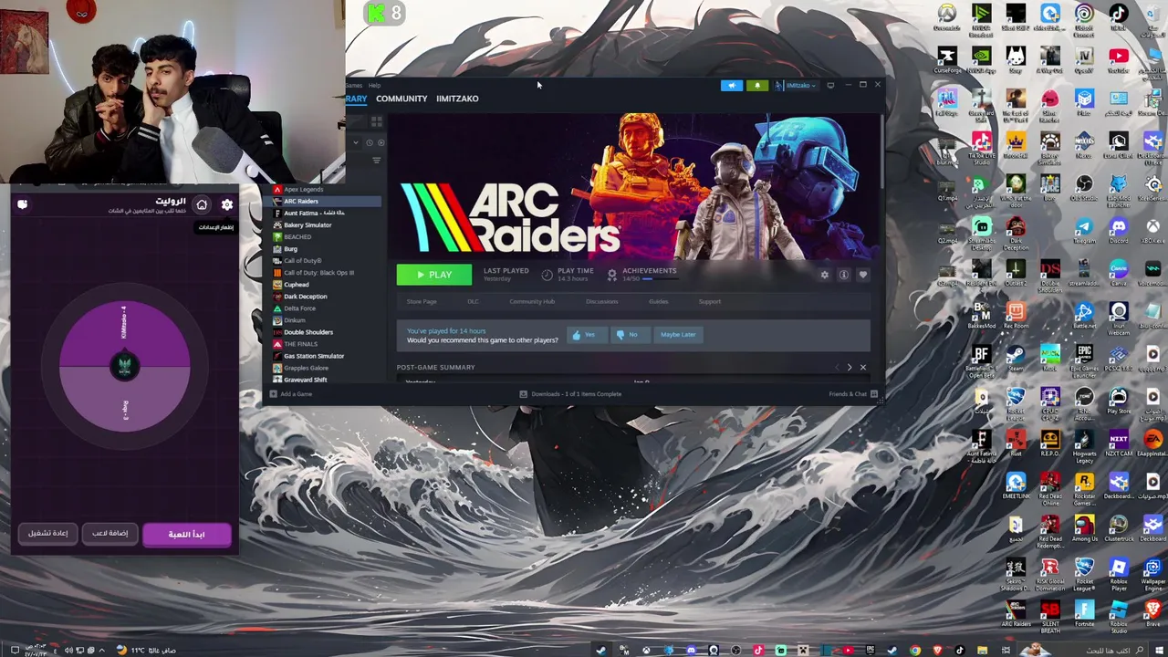Click the purple roulette wheel
1168x657 pixels.
[x=125, y=366]
